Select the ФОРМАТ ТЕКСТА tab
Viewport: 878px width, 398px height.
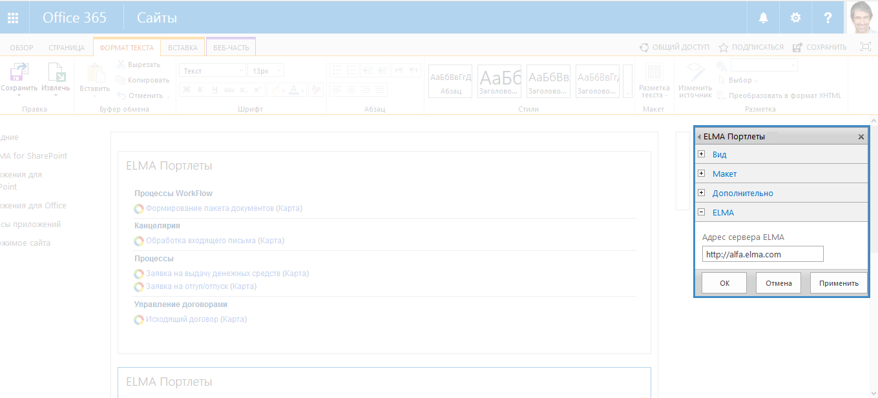coord(127,48)
